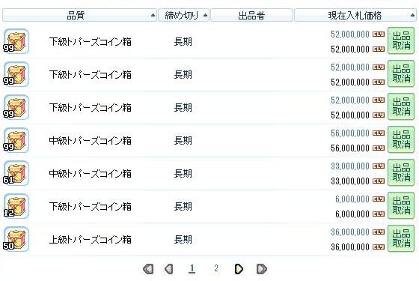The height and width of the screenshot is (281, 419).
Task: Click the sort arrow in the 締め切り column header
Action: click(205, 15)
